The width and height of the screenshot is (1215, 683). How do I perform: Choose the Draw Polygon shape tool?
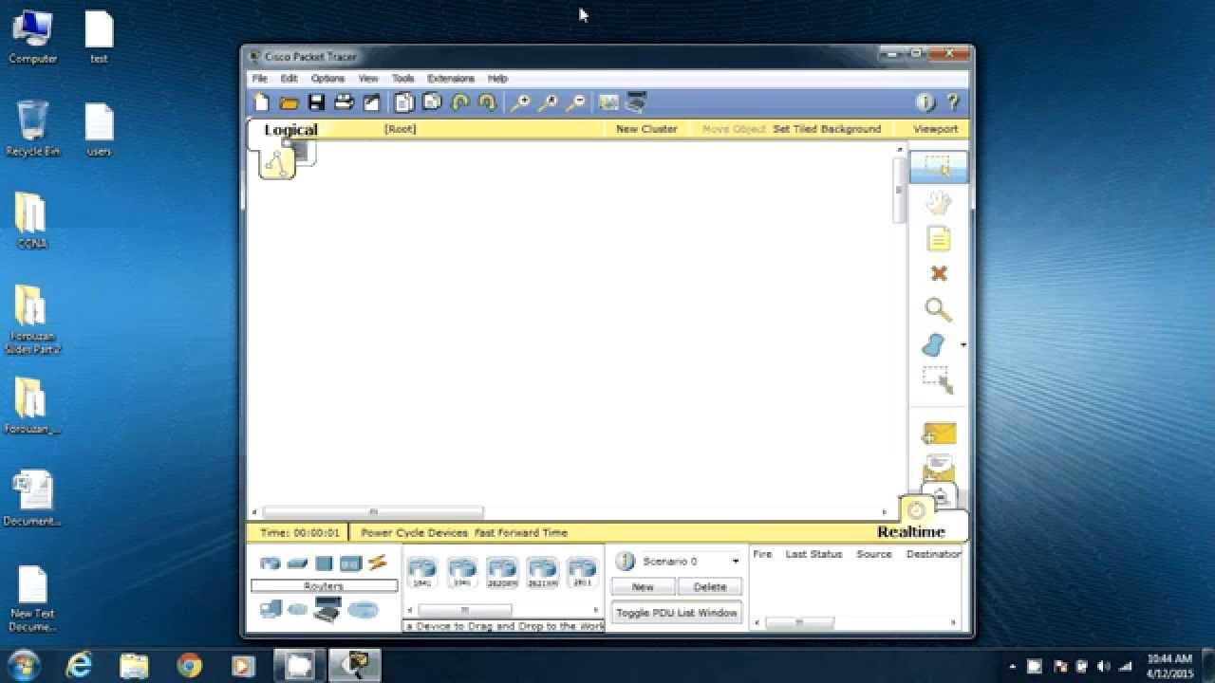pyautogui.click(x=934, y=344)
